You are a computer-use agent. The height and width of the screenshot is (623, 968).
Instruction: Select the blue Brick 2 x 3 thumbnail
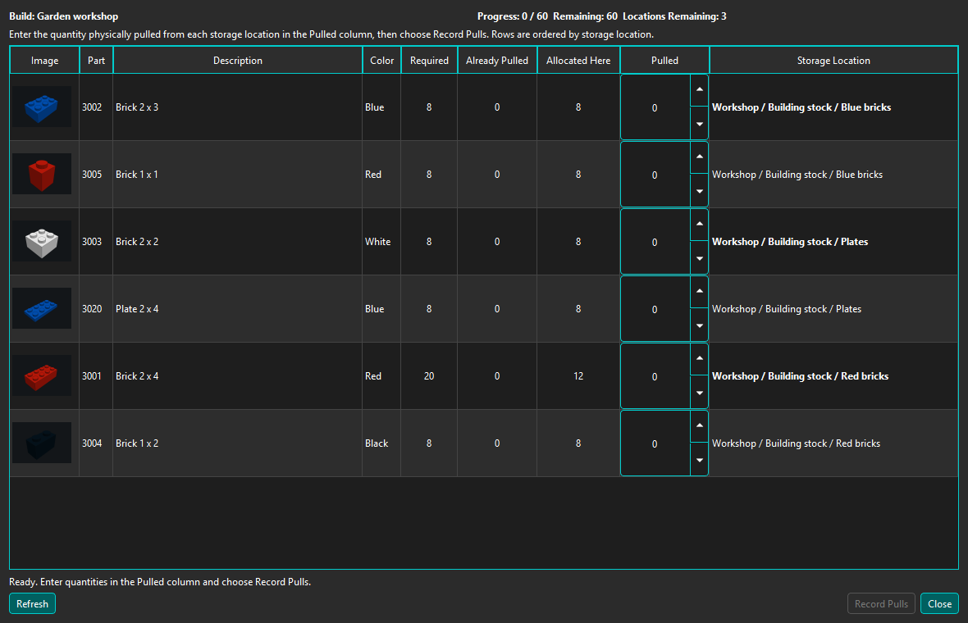click(x=42, y=107)
